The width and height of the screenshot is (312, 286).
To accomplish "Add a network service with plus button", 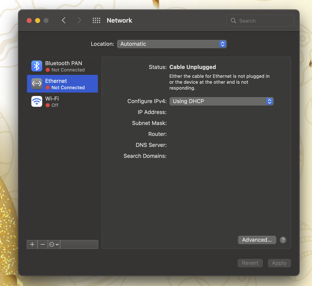I will [x=32, y=244].
